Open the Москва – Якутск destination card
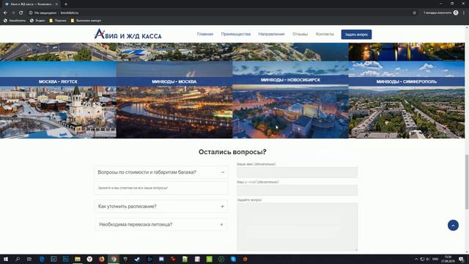This screenshot has height=264, width=469. (58, 100)
